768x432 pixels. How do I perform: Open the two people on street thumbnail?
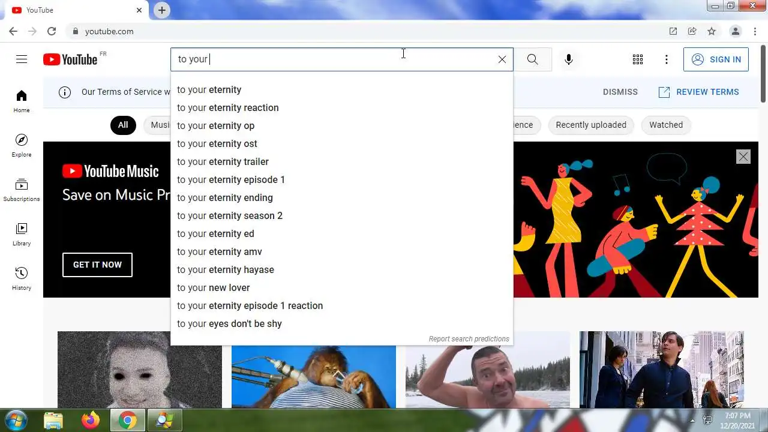point(662,370)
